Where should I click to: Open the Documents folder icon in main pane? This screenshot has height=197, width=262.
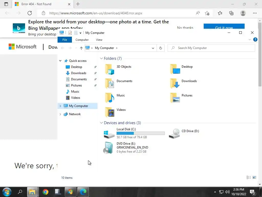pos(110,83)
